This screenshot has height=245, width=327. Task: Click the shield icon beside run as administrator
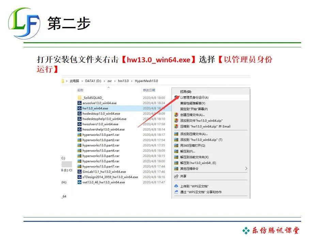click(x=176, y=97)
